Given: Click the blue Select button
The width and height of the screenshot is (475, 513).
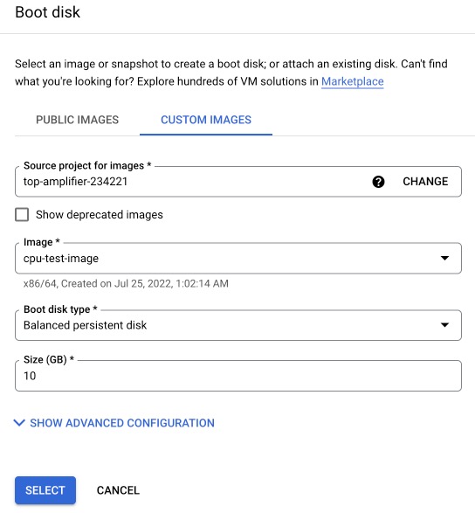Looking at the screenshot, I should point(45,490).
